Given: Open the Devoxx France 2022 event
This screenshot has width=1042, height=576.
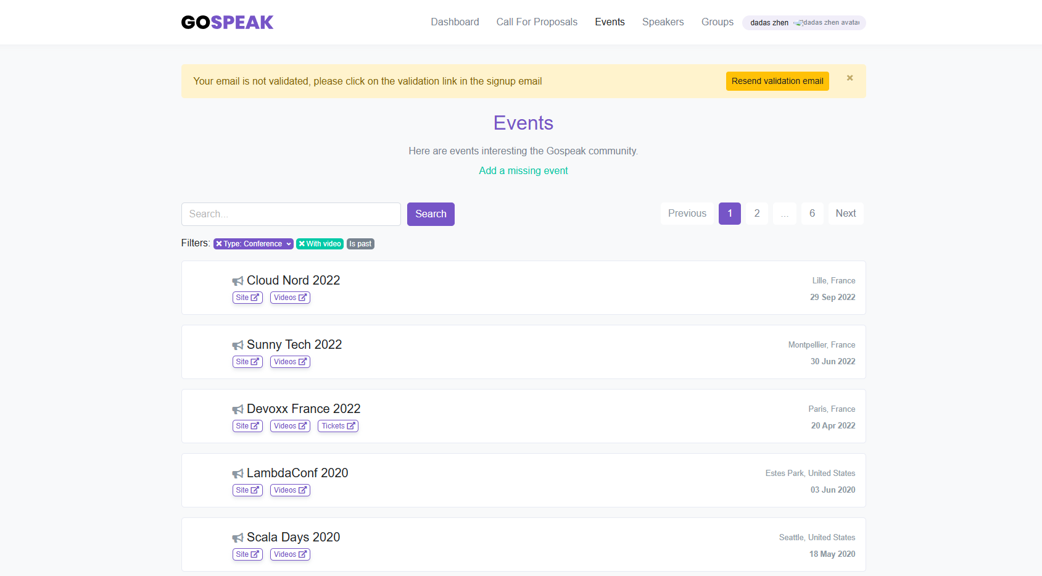Looking at the screenshot, I should (304, 409).
